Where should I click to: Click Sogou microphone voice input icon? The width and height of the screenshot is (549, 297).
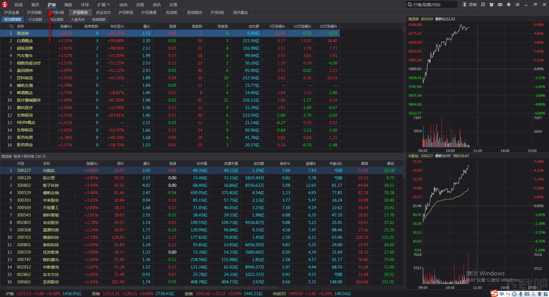click(521, 294)
